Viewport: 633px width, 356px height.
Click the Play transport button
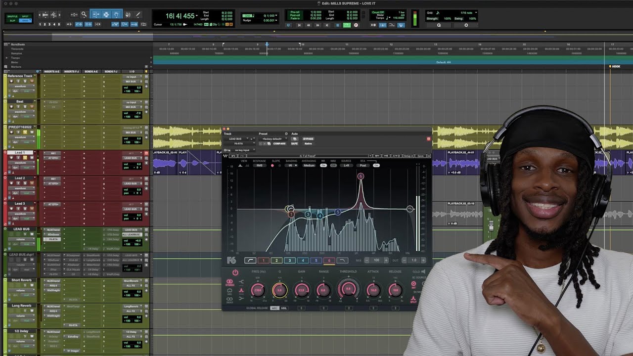click(346, 25)
